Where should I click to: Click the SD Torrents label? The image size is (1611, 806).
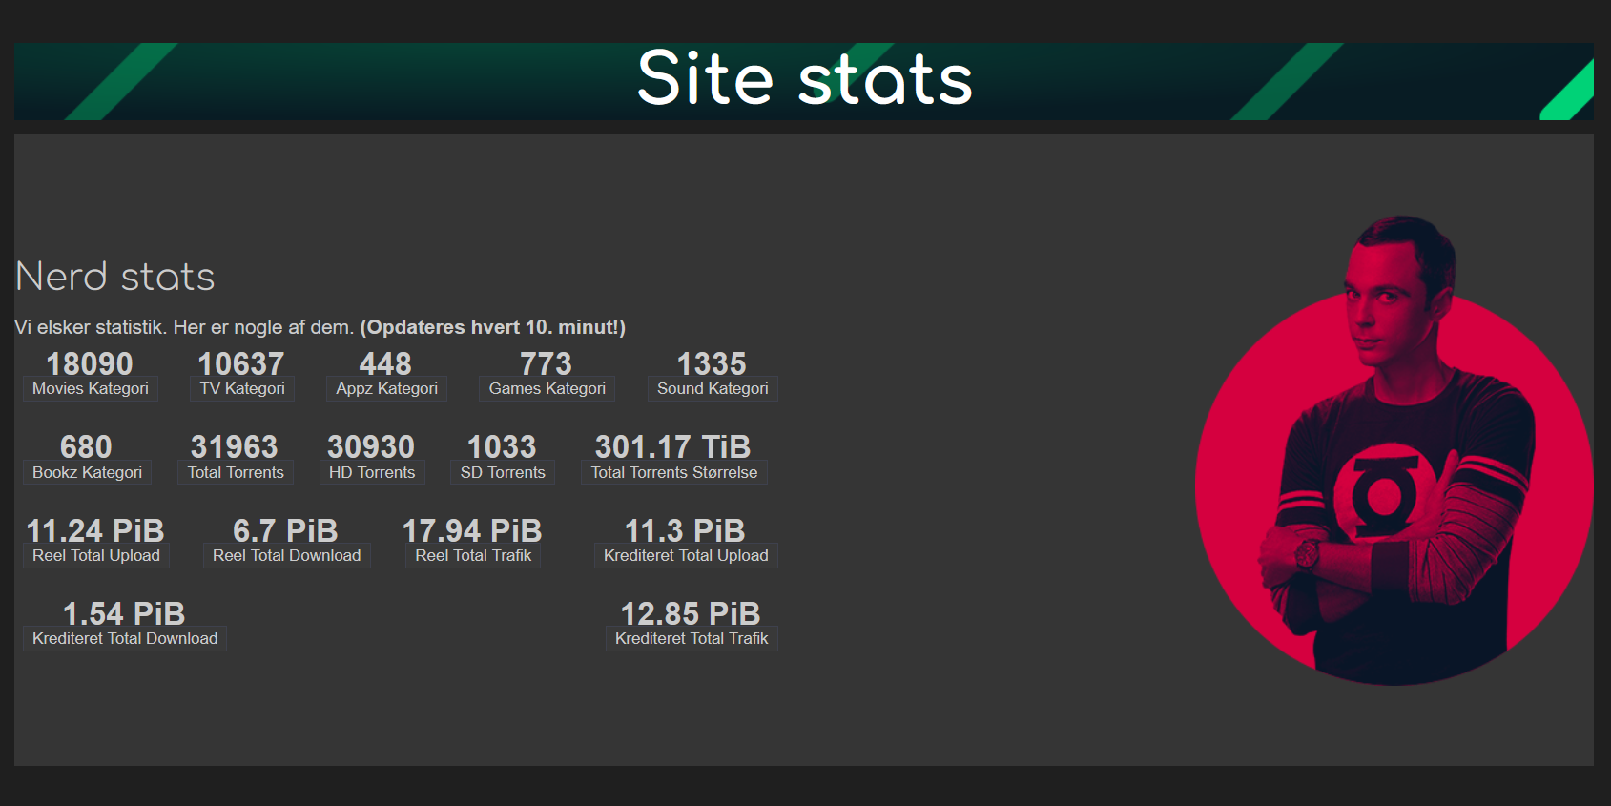pos(503,472)
